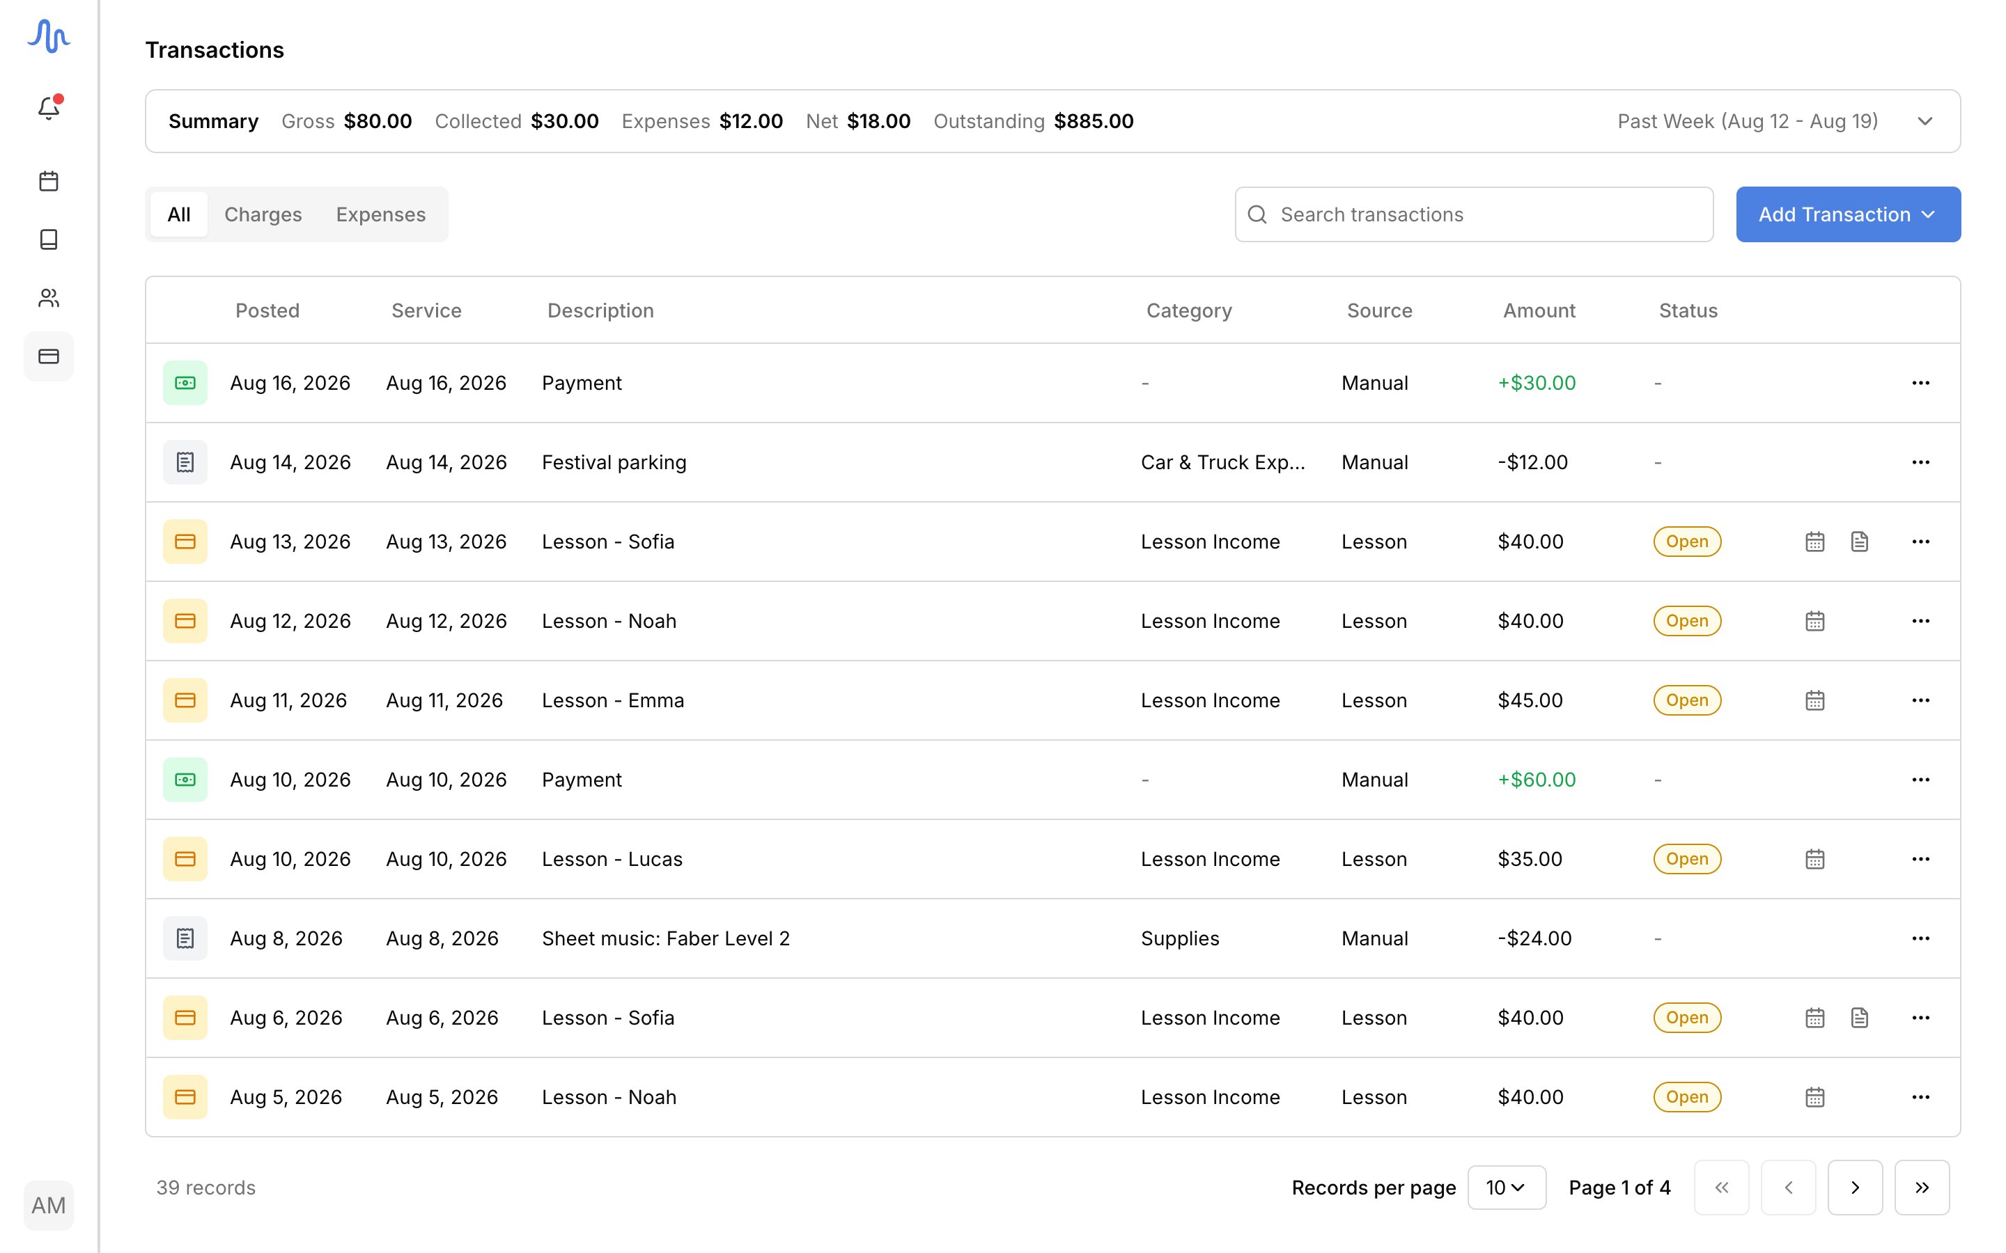Click Open status on Aug 13 Lesson - Sofia
The height and width of the screenshot is (1253, 2006).
[1687, 541]
